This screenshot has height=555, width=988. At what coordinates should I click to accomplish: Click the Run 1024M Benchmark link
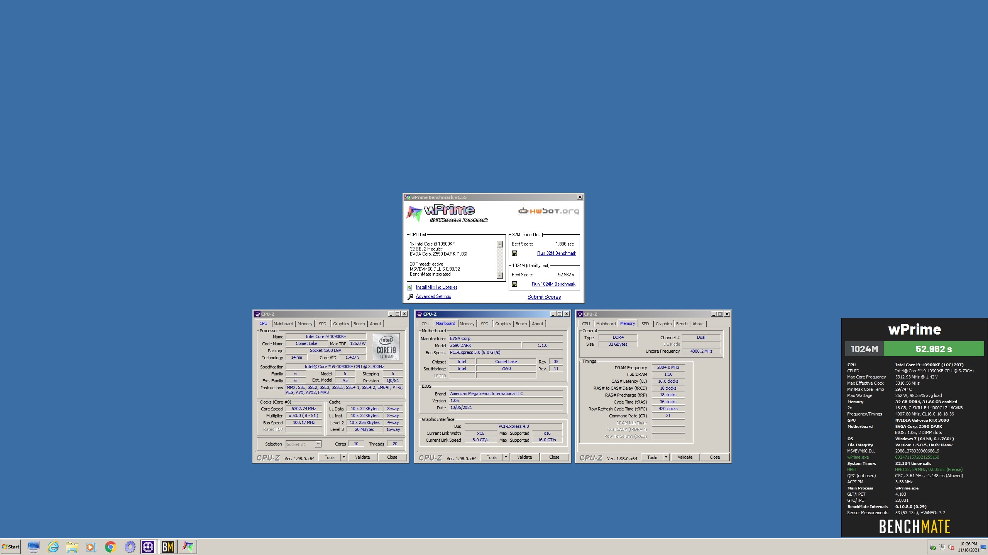(553, 284)
